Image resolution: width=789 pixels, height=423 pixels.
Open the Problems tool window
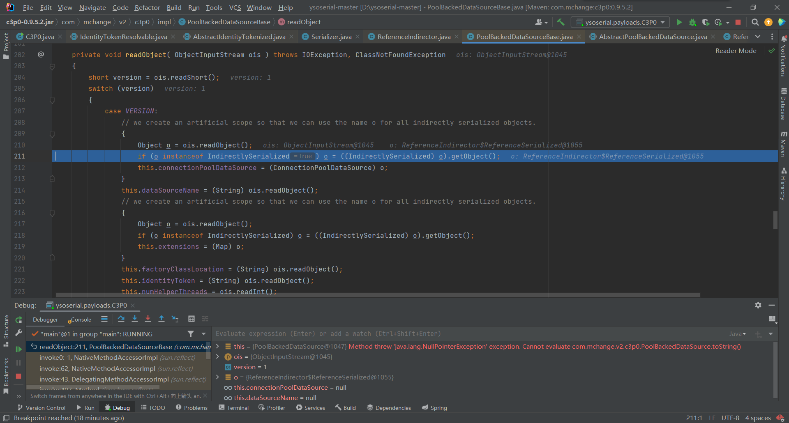pos(191,408)
